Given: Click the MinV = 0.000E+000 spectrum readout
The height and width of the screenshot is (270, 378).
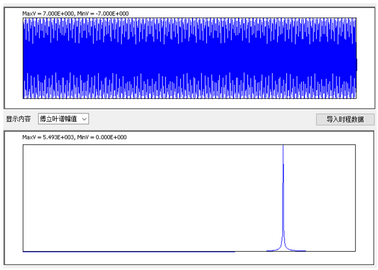Looking at the screenshot, I should [101, 137].
